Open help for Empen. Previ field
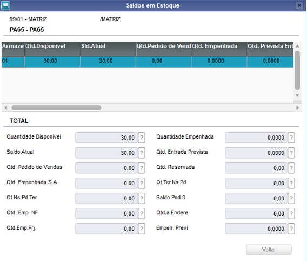The height and width of the screenshot is (261, 307). [291, 229]
